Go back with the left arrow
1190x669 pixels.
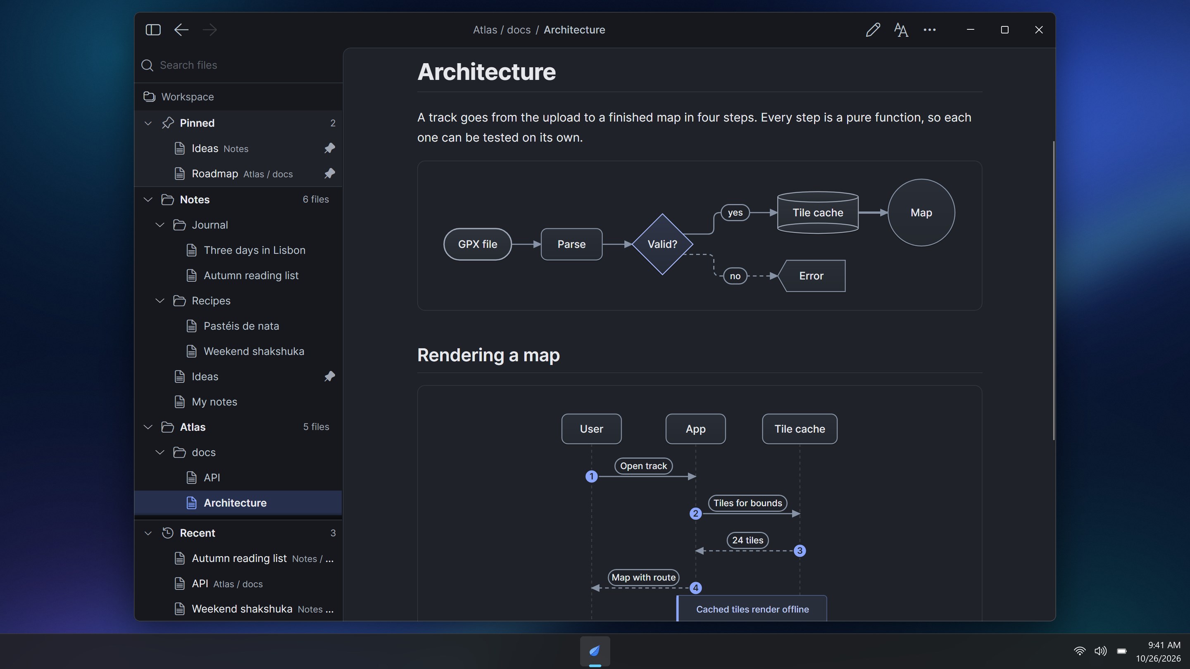click(181, 30)
